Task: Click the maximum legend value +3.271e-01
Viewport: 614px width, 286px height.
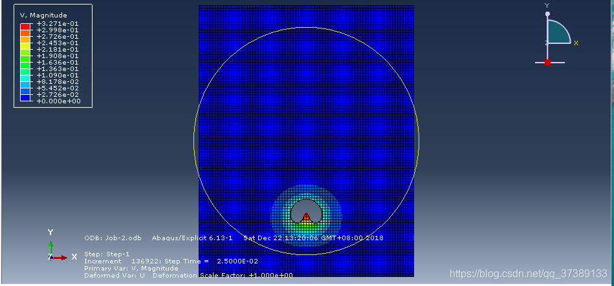Action: pyautogui.click(x=58, y=23)
